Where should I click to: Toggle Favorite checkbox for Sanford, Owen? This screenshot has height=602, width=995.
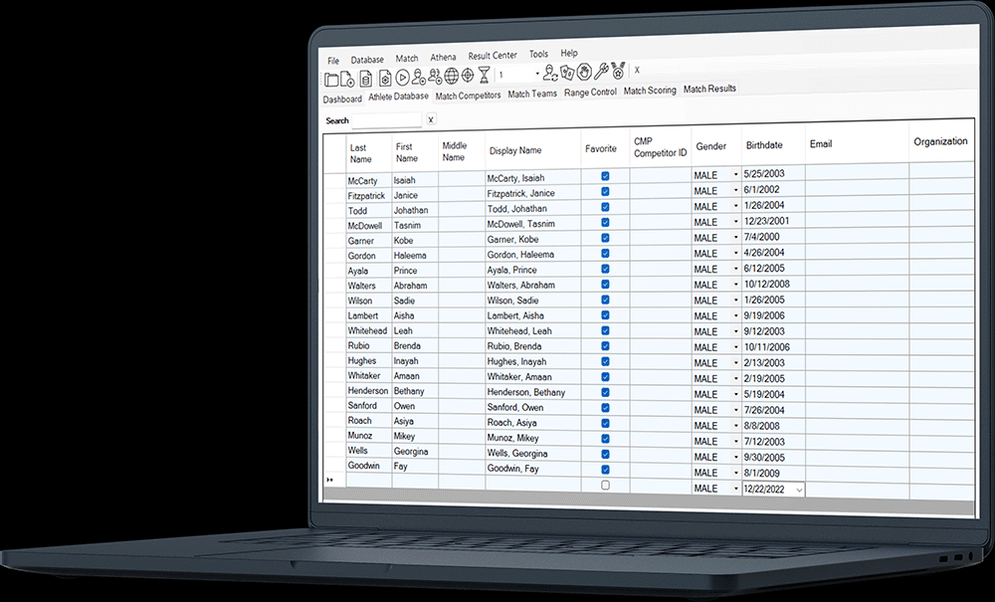pos(605,408)
